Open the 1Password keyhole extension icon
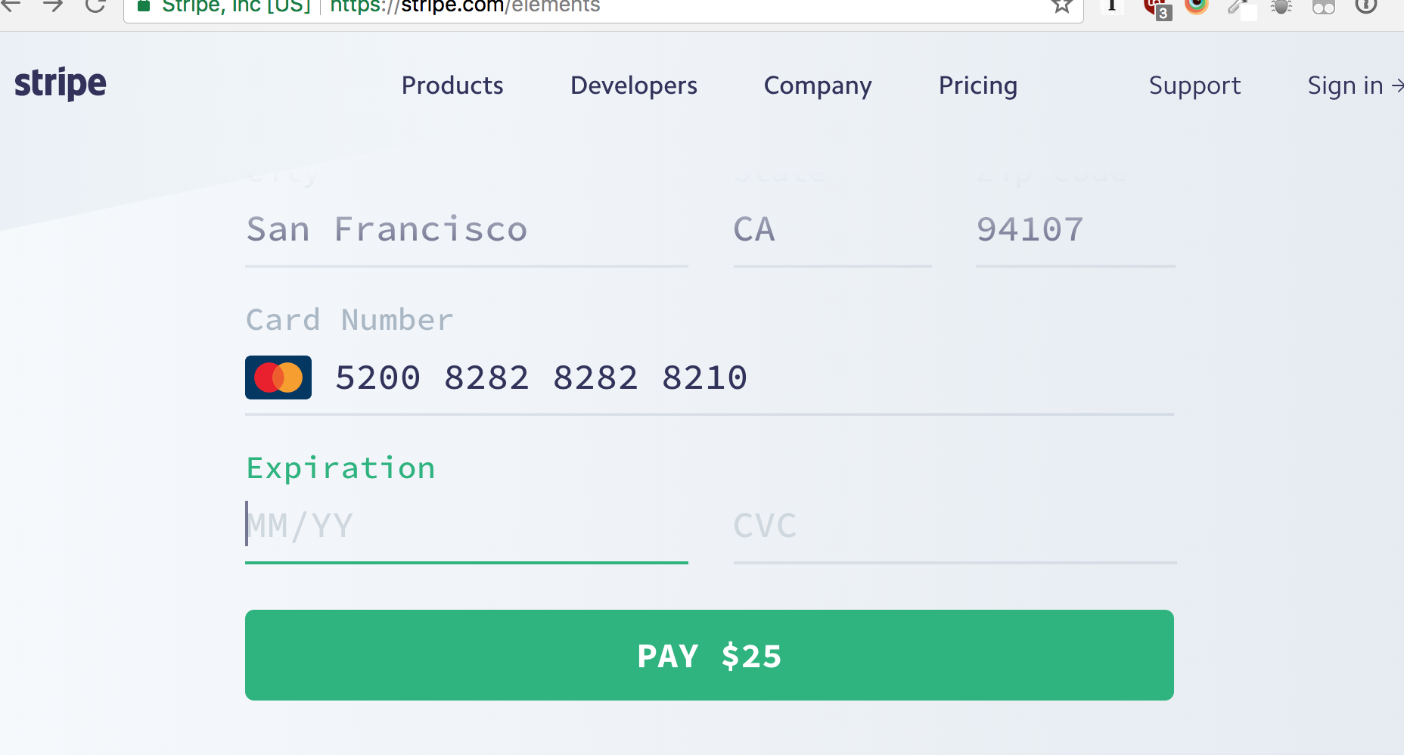 pos(1365,6)
